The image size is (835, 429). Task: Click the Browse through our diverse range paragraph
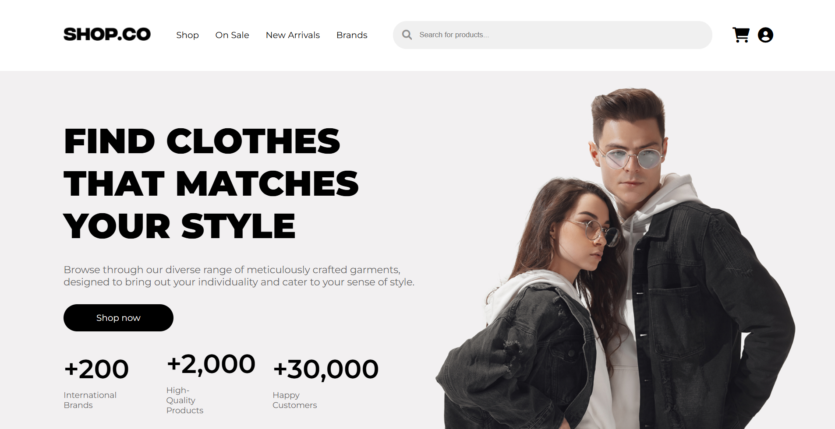[x=239, y=276]
